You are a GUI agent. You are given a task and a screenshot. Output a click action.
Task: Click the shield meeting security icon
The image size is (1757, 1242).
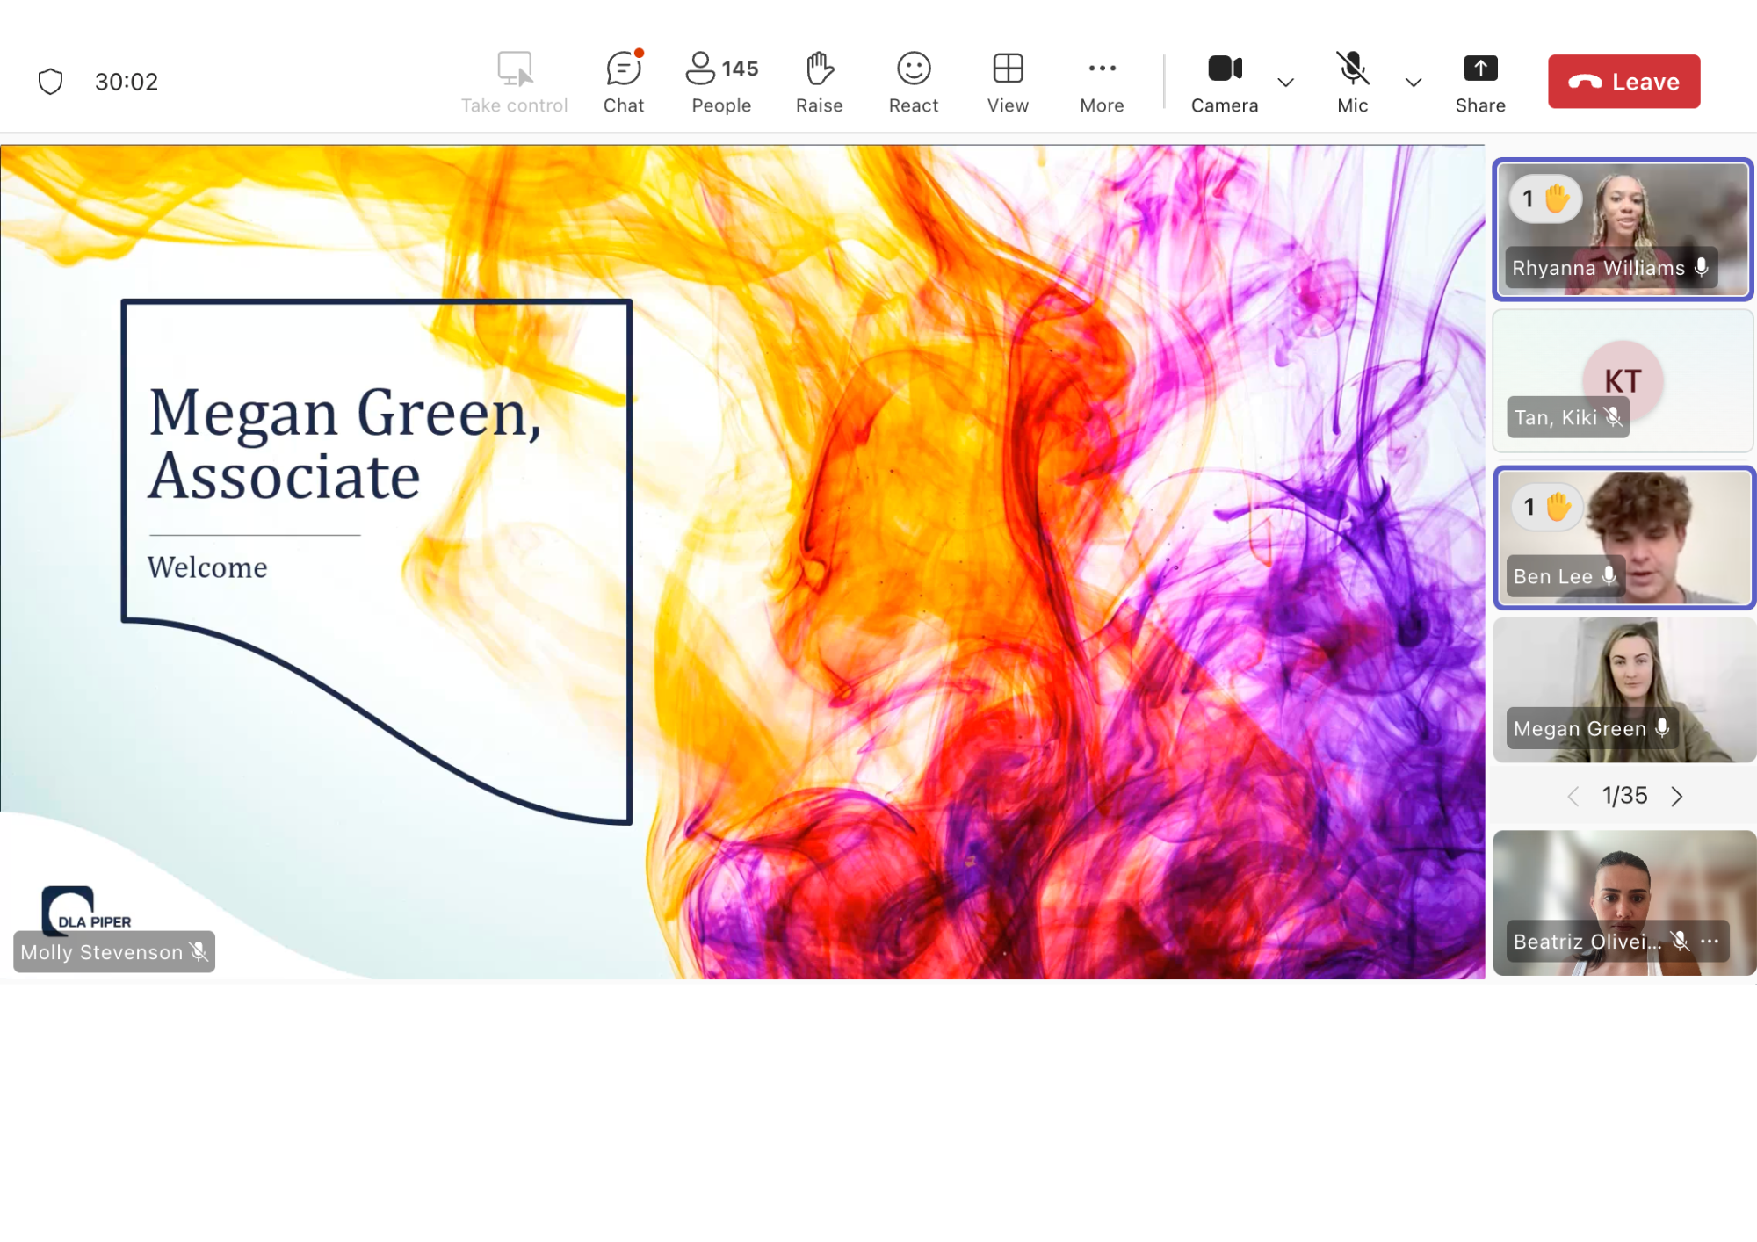coord(51,82)
